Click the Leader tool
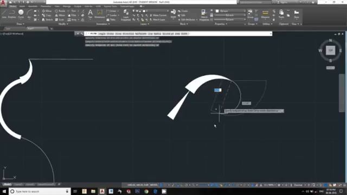The height and width of the screenshot is (195, 347). [112, 15]
